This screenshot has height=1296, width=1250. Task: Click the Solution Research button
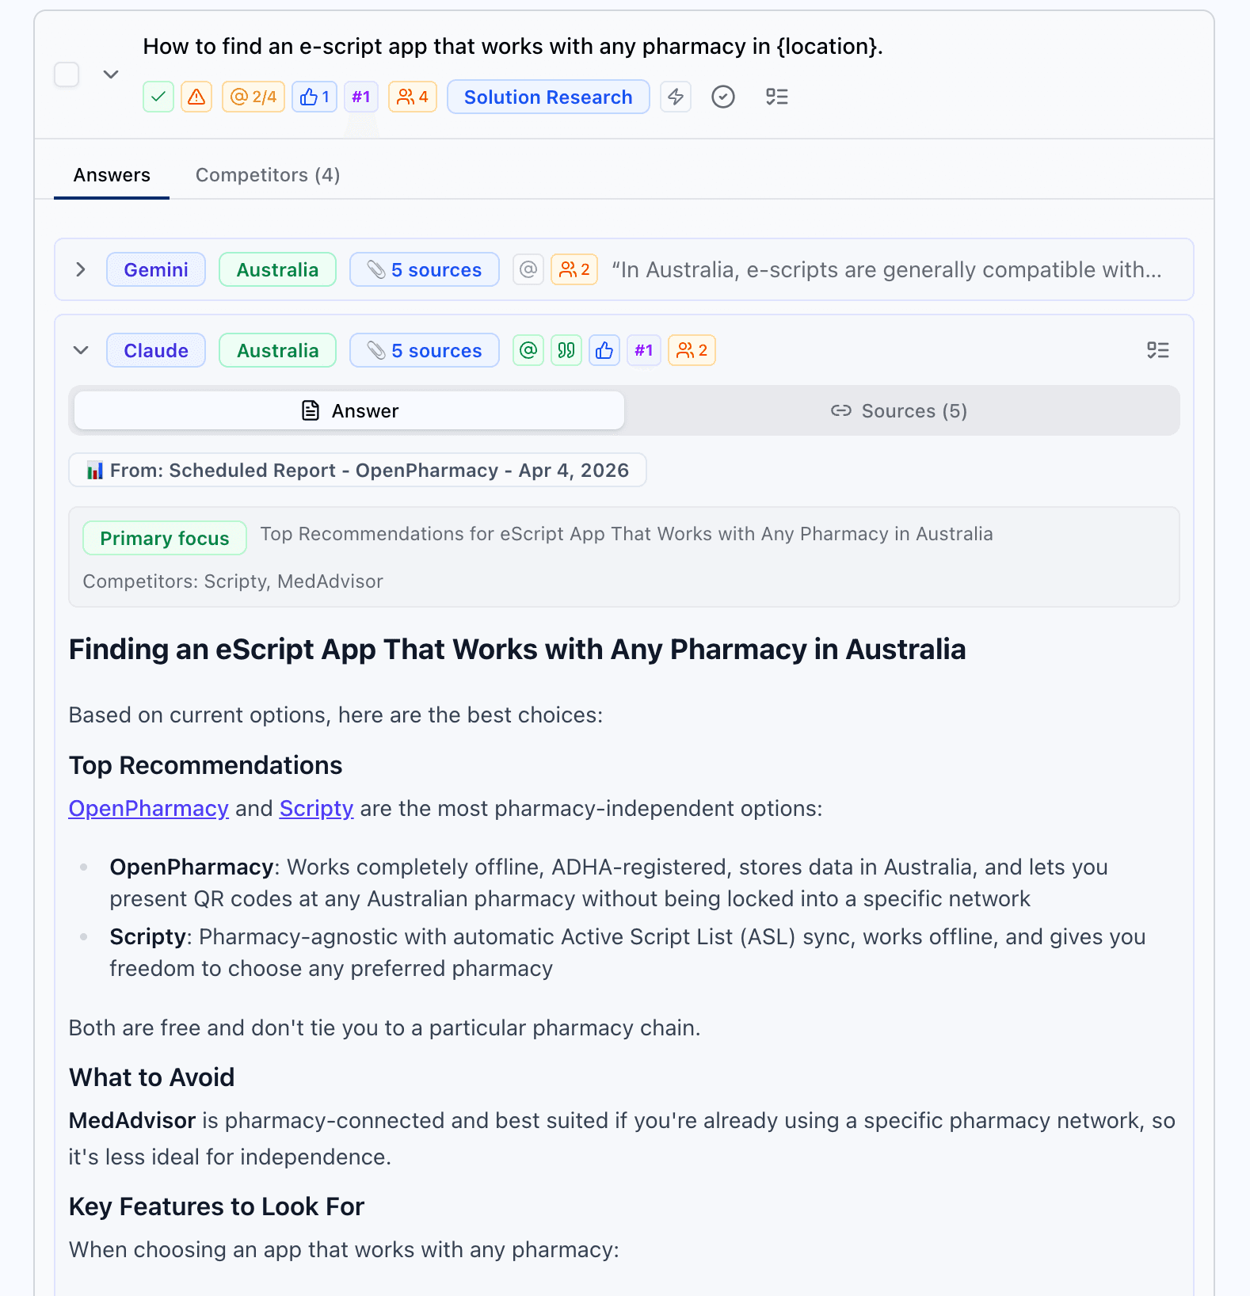tap(548, 97)
